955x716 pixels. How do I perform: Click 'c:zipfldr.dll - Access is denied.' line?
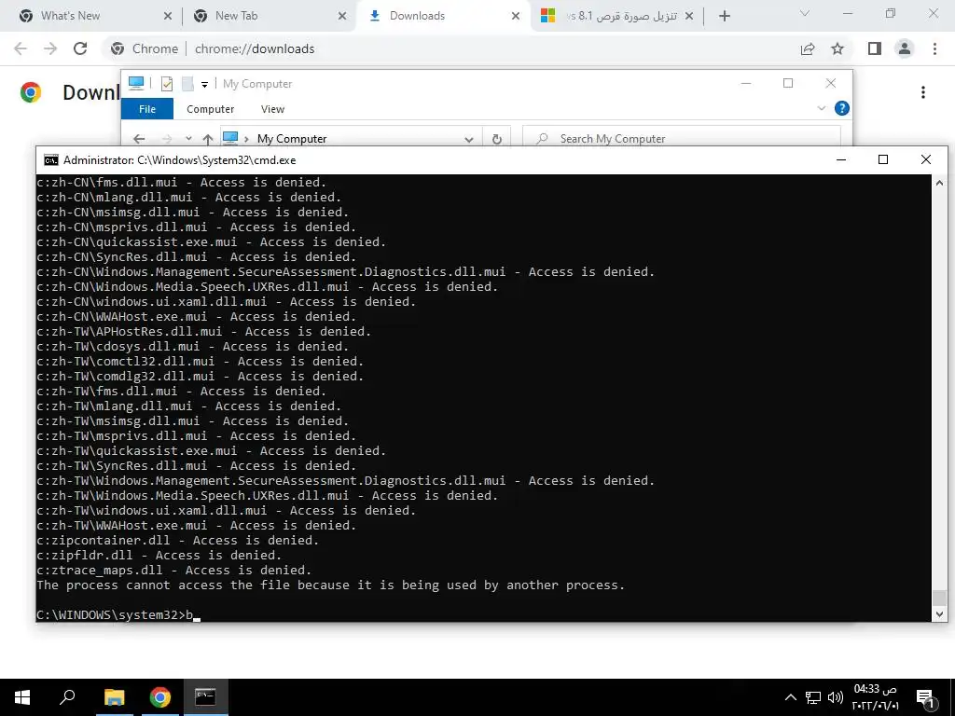pyautogui.click(x=159, y=556)
